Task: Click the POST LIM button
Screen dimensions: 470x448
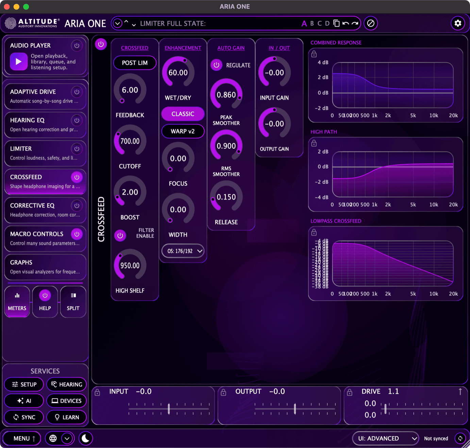Action: tap(135, 63)
